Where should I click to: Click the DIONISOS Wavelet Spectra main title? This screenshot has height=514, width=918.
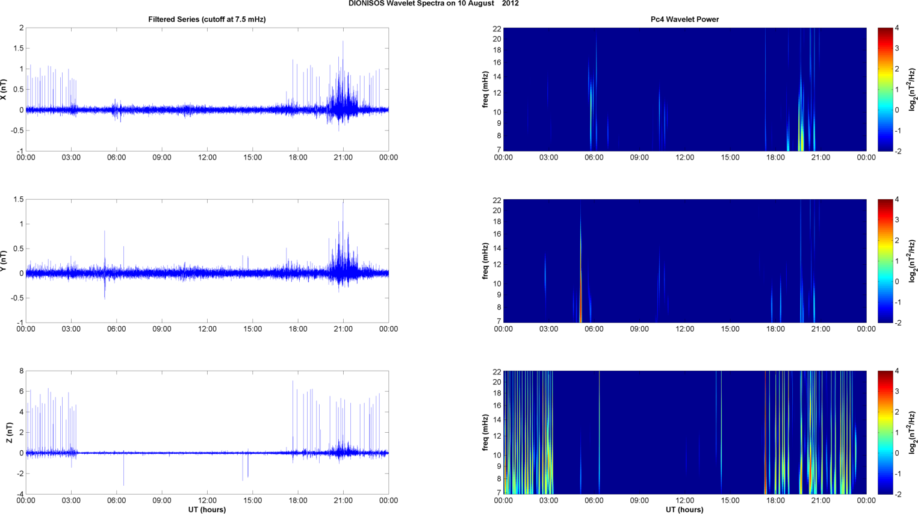(x=433, y=4)
